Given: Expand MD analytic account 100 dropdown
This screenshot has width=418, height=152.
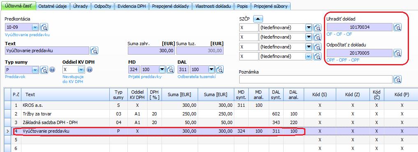Looking at the screenshot, I should click(x=162, y=70).
